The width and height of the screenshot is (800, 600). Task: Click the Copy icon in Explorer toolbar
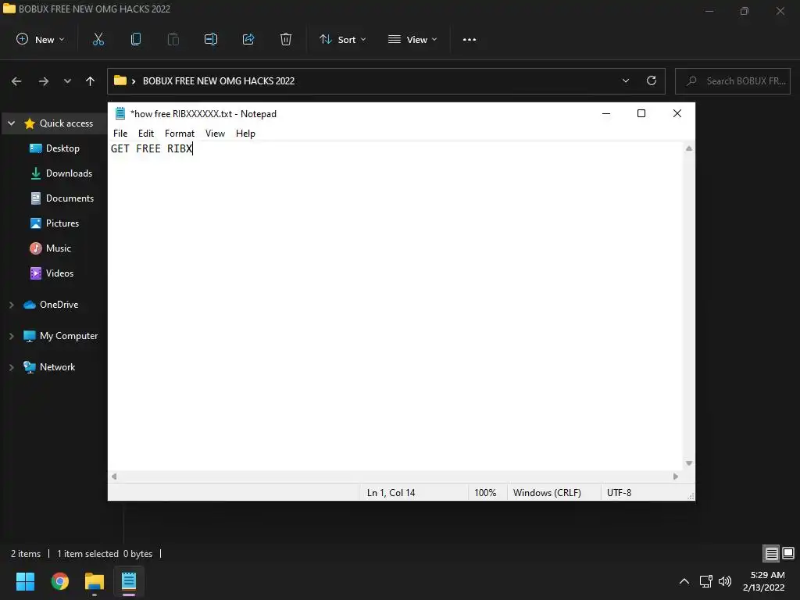pyautogui.click(x=136, y=39)
